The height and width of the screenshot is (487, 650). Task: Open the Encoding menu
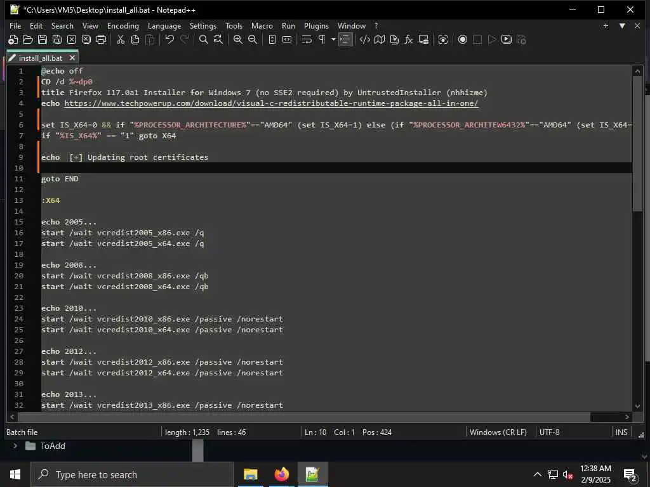click(123, 25)
